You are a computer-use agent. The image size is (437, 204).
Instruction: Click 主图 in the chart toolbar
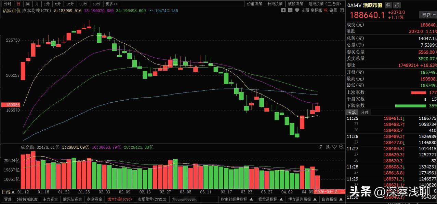(305, 10)
